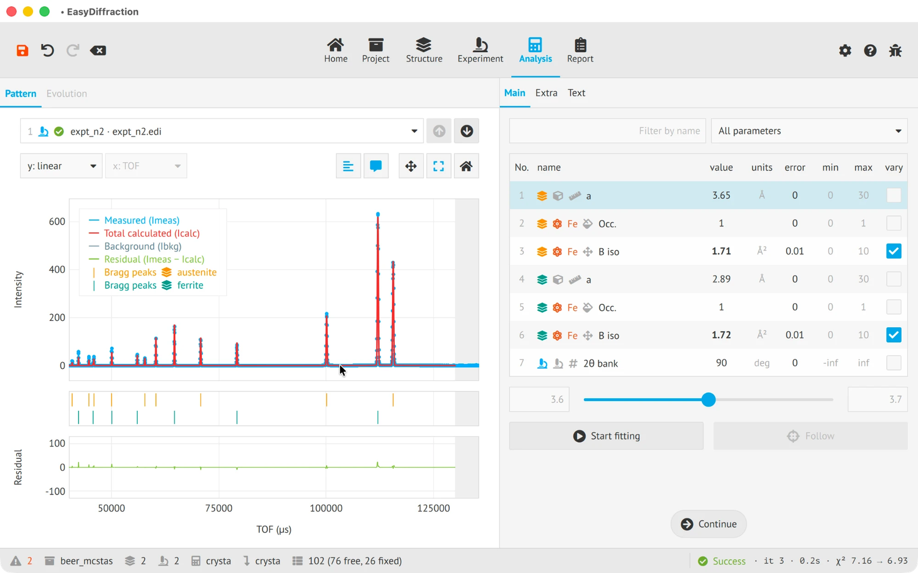Click the undo arrow icon
Image resolution: width=918 pixels, height=573 pixels.
pyautogui.click(x=48, y=50)
